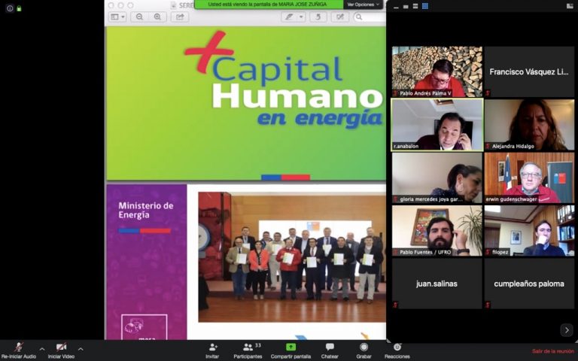Click the screen-viewing banner for MARIA JOSE ZUÑIGA
Viewport: 578px width, 361px height.
(269, 5)
